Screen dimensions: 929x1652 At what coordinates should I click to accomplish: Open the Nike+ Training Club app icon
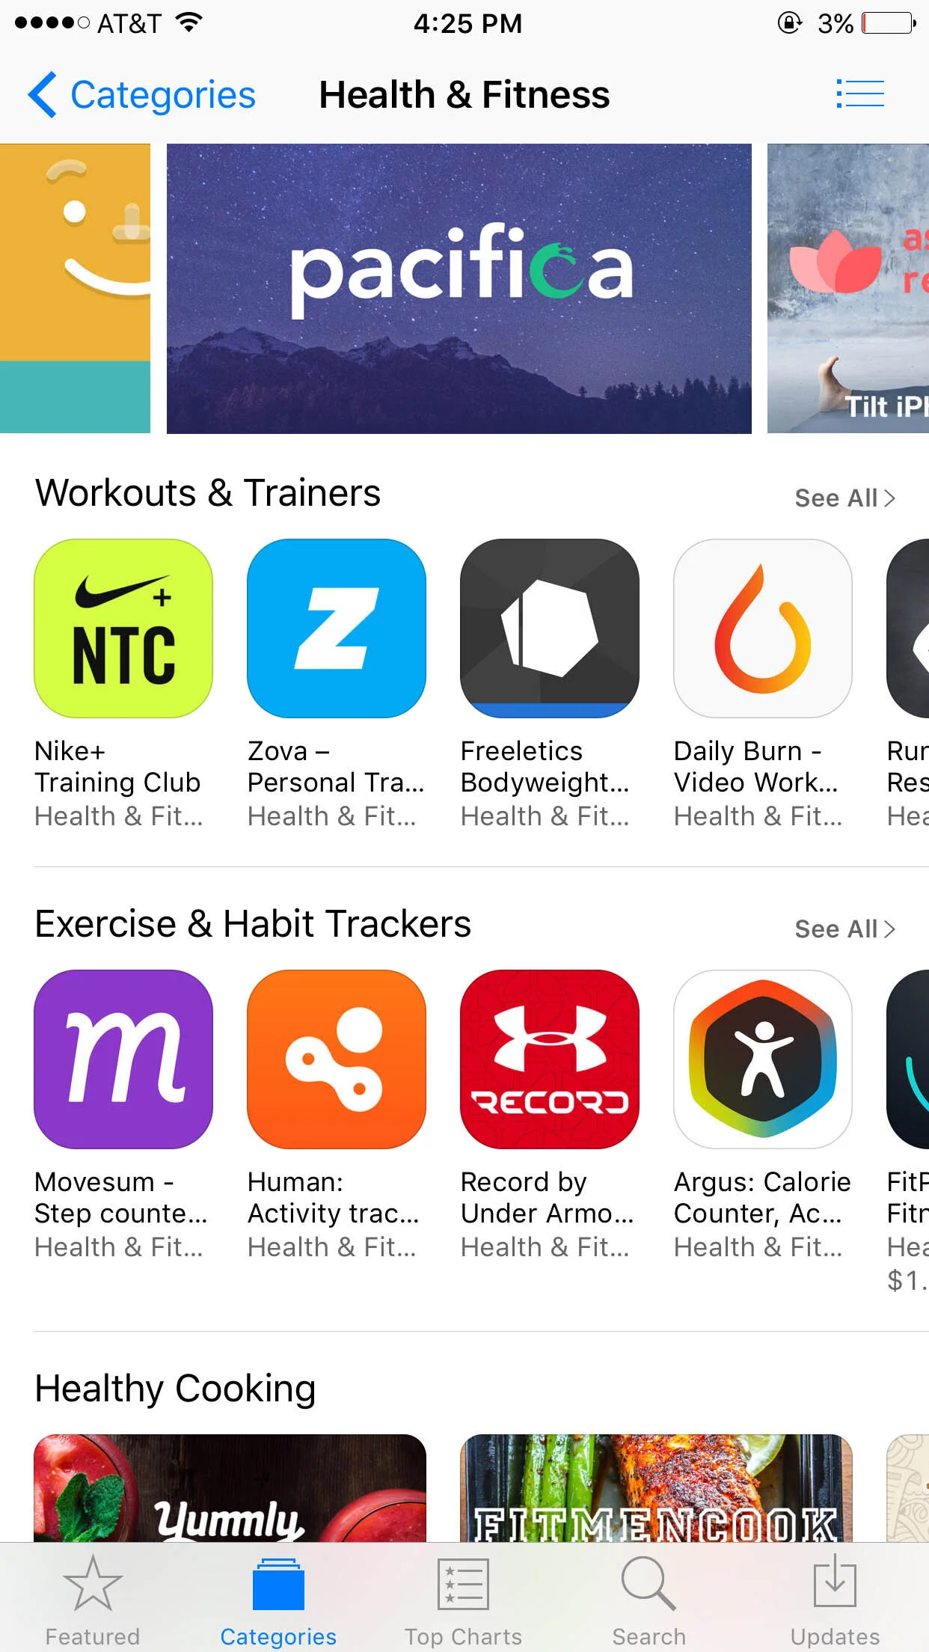[x=123, y=628]
